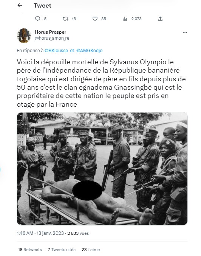The image size is (201, 256).
Task: Open Horus Prosper's profile avatar
Action: 24,36
